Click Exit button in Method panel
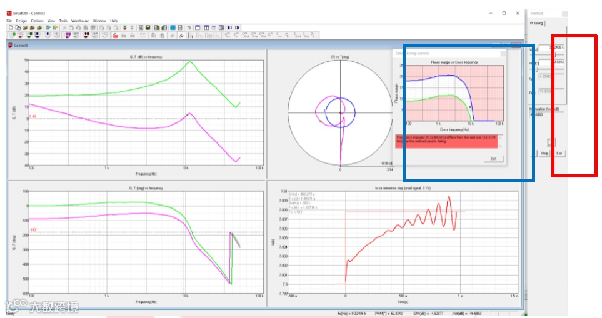602x318 pixels. point(559,153)
